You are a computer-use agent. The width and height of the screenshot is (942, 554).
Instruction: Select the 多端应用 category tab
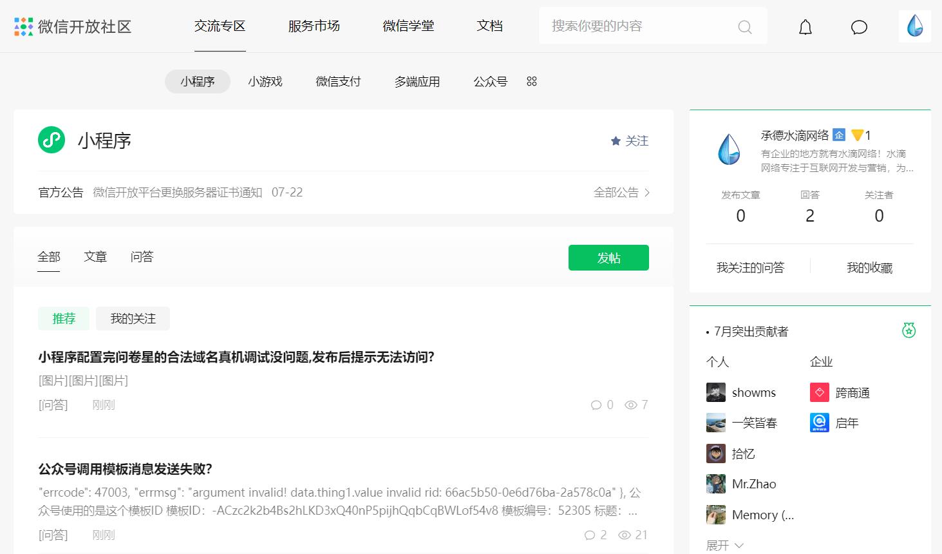coord(417,81)
